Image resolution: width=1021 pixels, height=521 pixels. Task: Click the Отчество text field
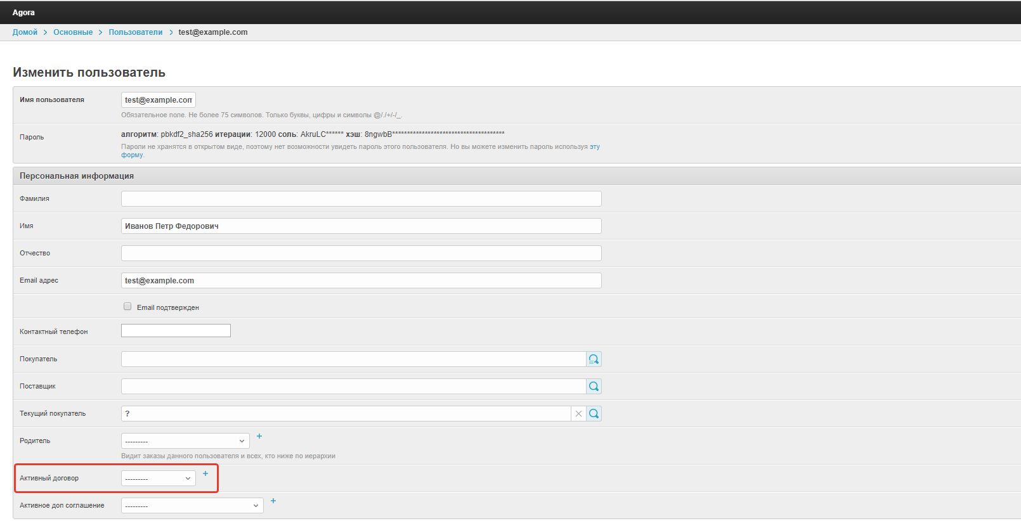(x=361, y=254)
